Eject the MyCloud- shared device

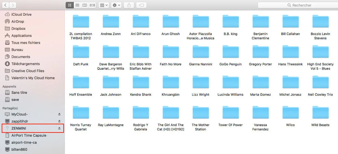coord(59,114)
